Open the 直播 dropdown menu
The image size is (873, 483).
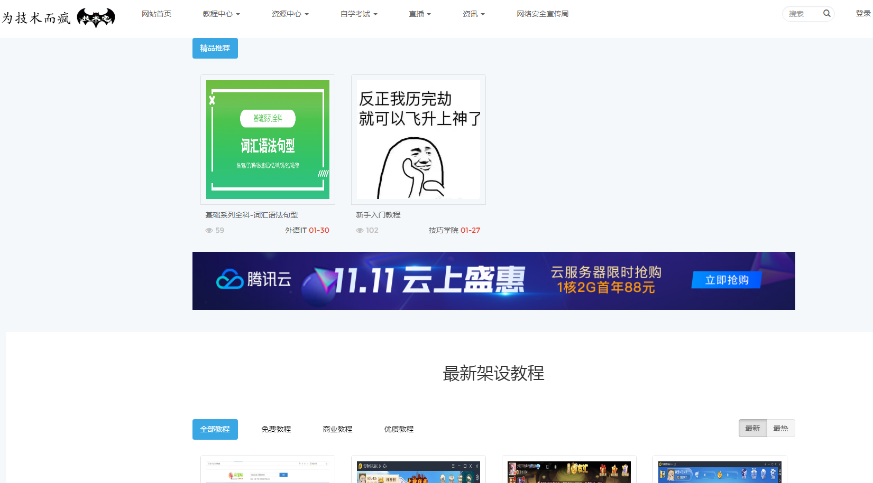pos(420,14)
